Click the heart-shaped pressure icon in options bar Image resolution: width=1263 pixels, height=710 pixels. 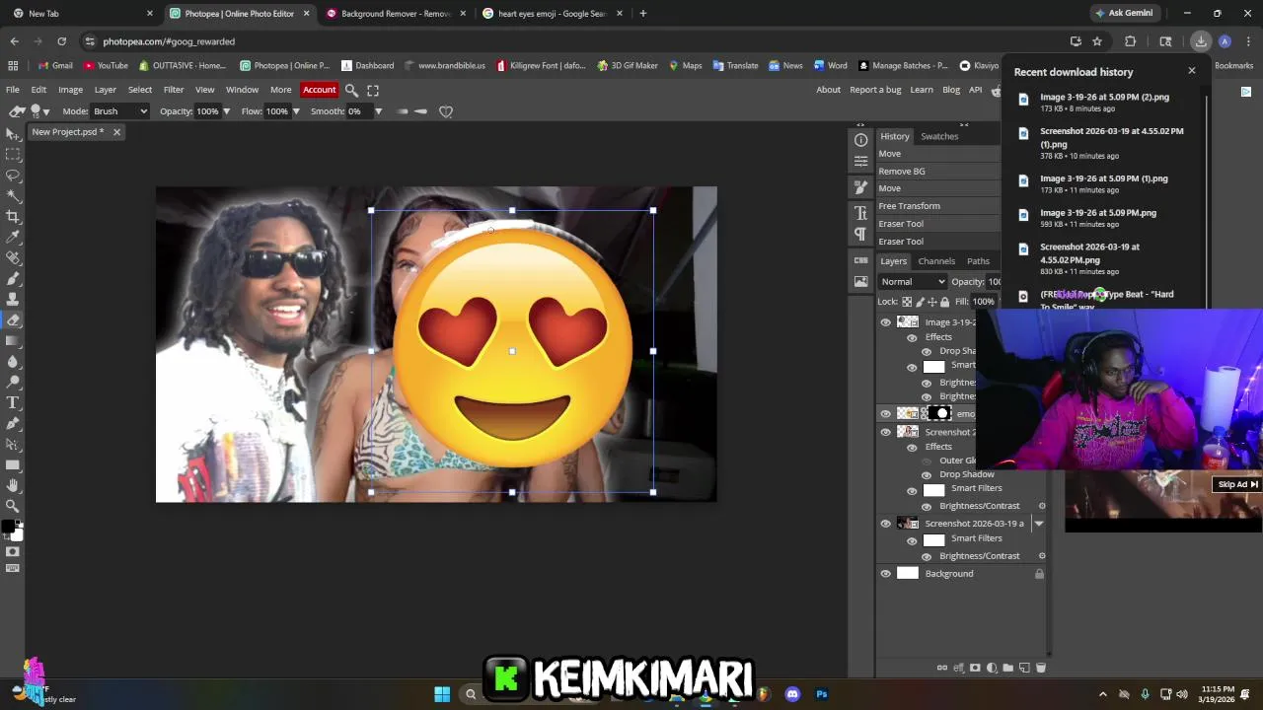(x=446, y=111)
